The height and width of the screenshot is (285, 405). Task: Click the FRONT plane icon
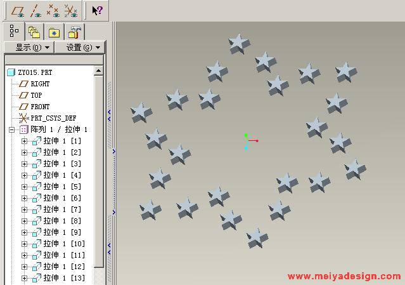pyautogui.click(x=23, y=107)
